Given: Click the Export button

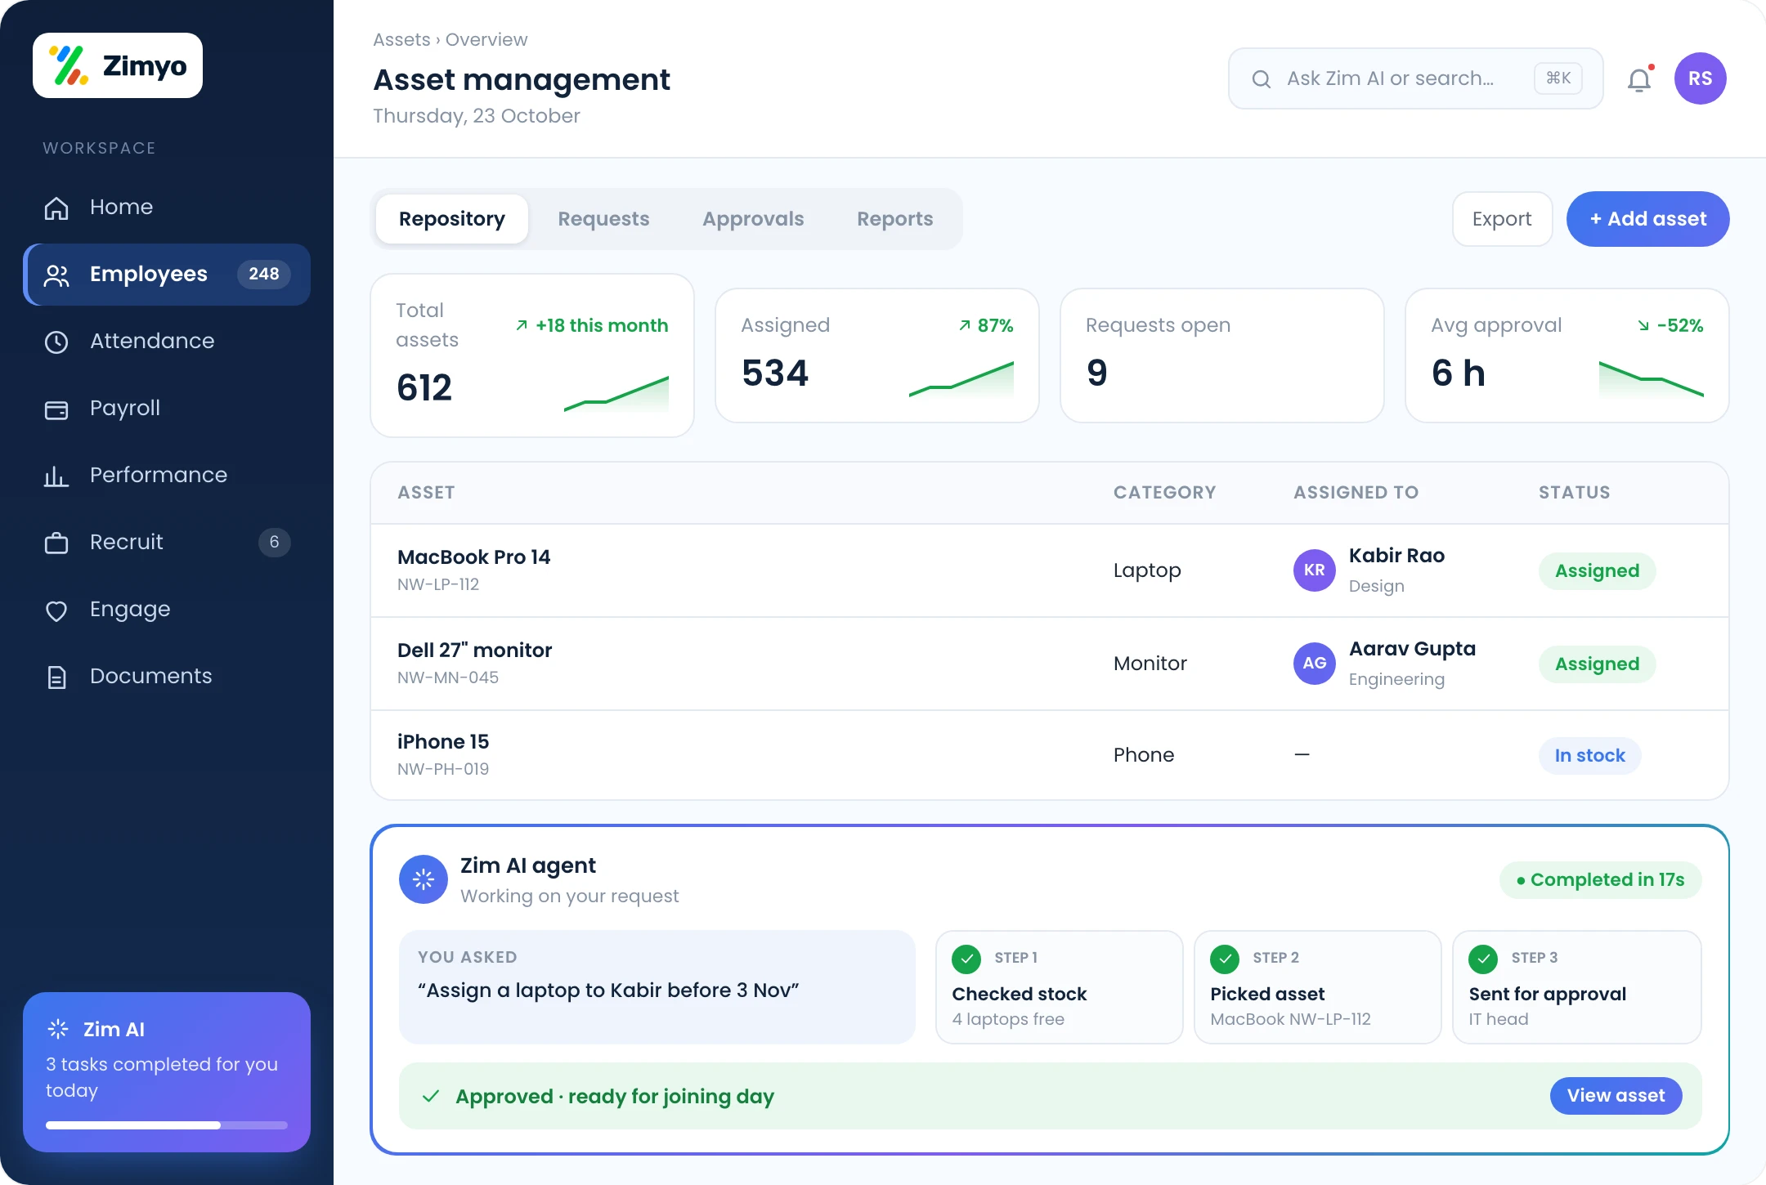Looking at the screenshot, I should (1502, 219).
